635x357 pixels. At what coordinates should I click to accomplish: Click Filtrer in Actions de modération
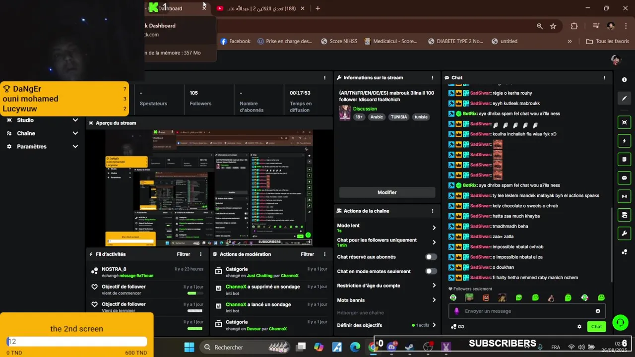coord(307,254)
